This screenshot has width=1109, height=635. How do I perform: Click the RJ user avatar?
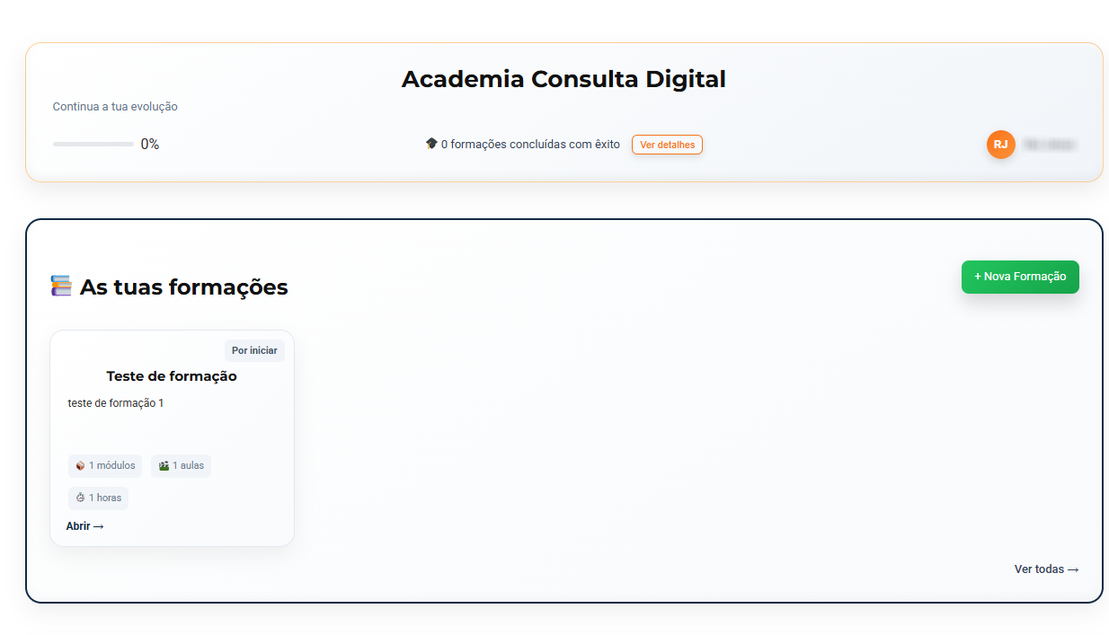(1000, 145)
